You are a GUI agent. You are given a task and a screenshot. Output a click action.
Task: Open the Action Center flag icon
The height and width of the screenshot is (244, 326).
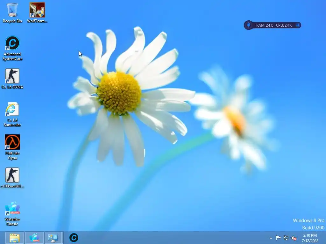click(x=278, y=238)
